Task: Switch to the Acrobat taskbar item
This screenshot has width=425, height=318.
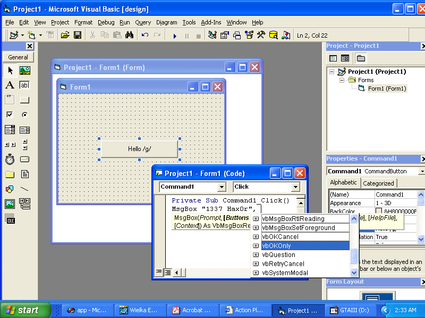Action: point(193,310)
